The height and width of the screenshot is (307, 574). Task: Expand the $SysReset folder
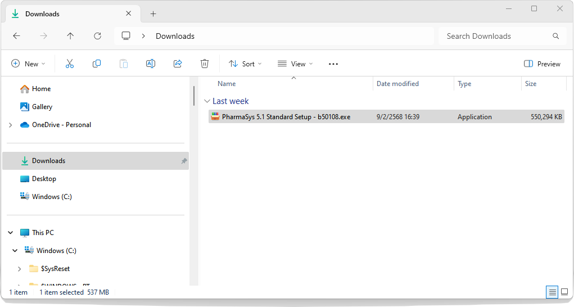pos(20,269)
